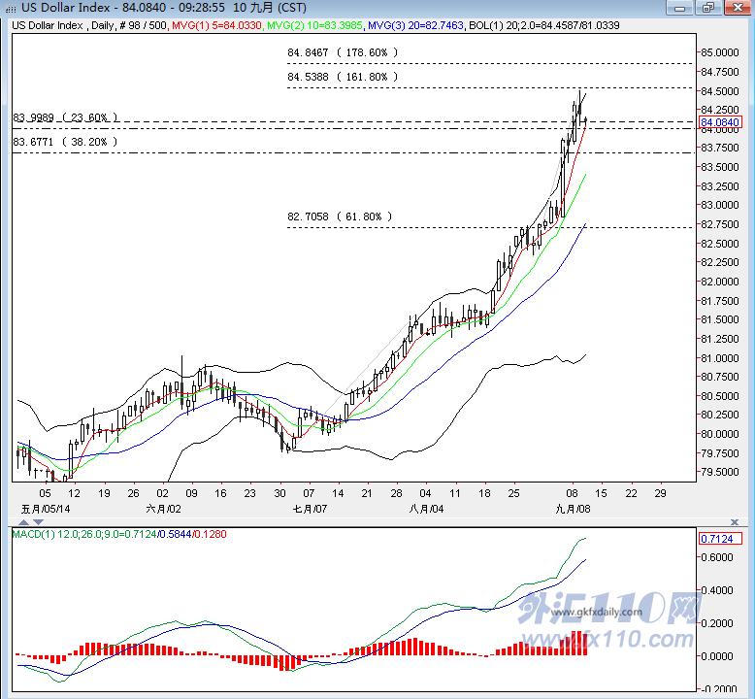
Task: Select the 38.20% Fibonacci label at 83.6771
Action: point(65,142)
